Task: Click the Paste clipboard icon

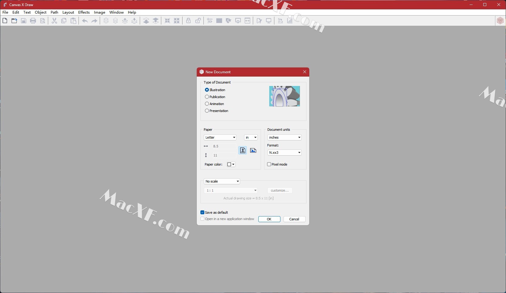Action: (73, 21)
